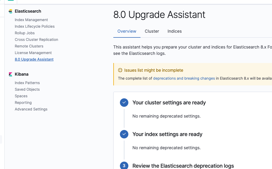Click the Elasticsearch section heading
This screenshot has height=169, width=272.
point(28,11)
